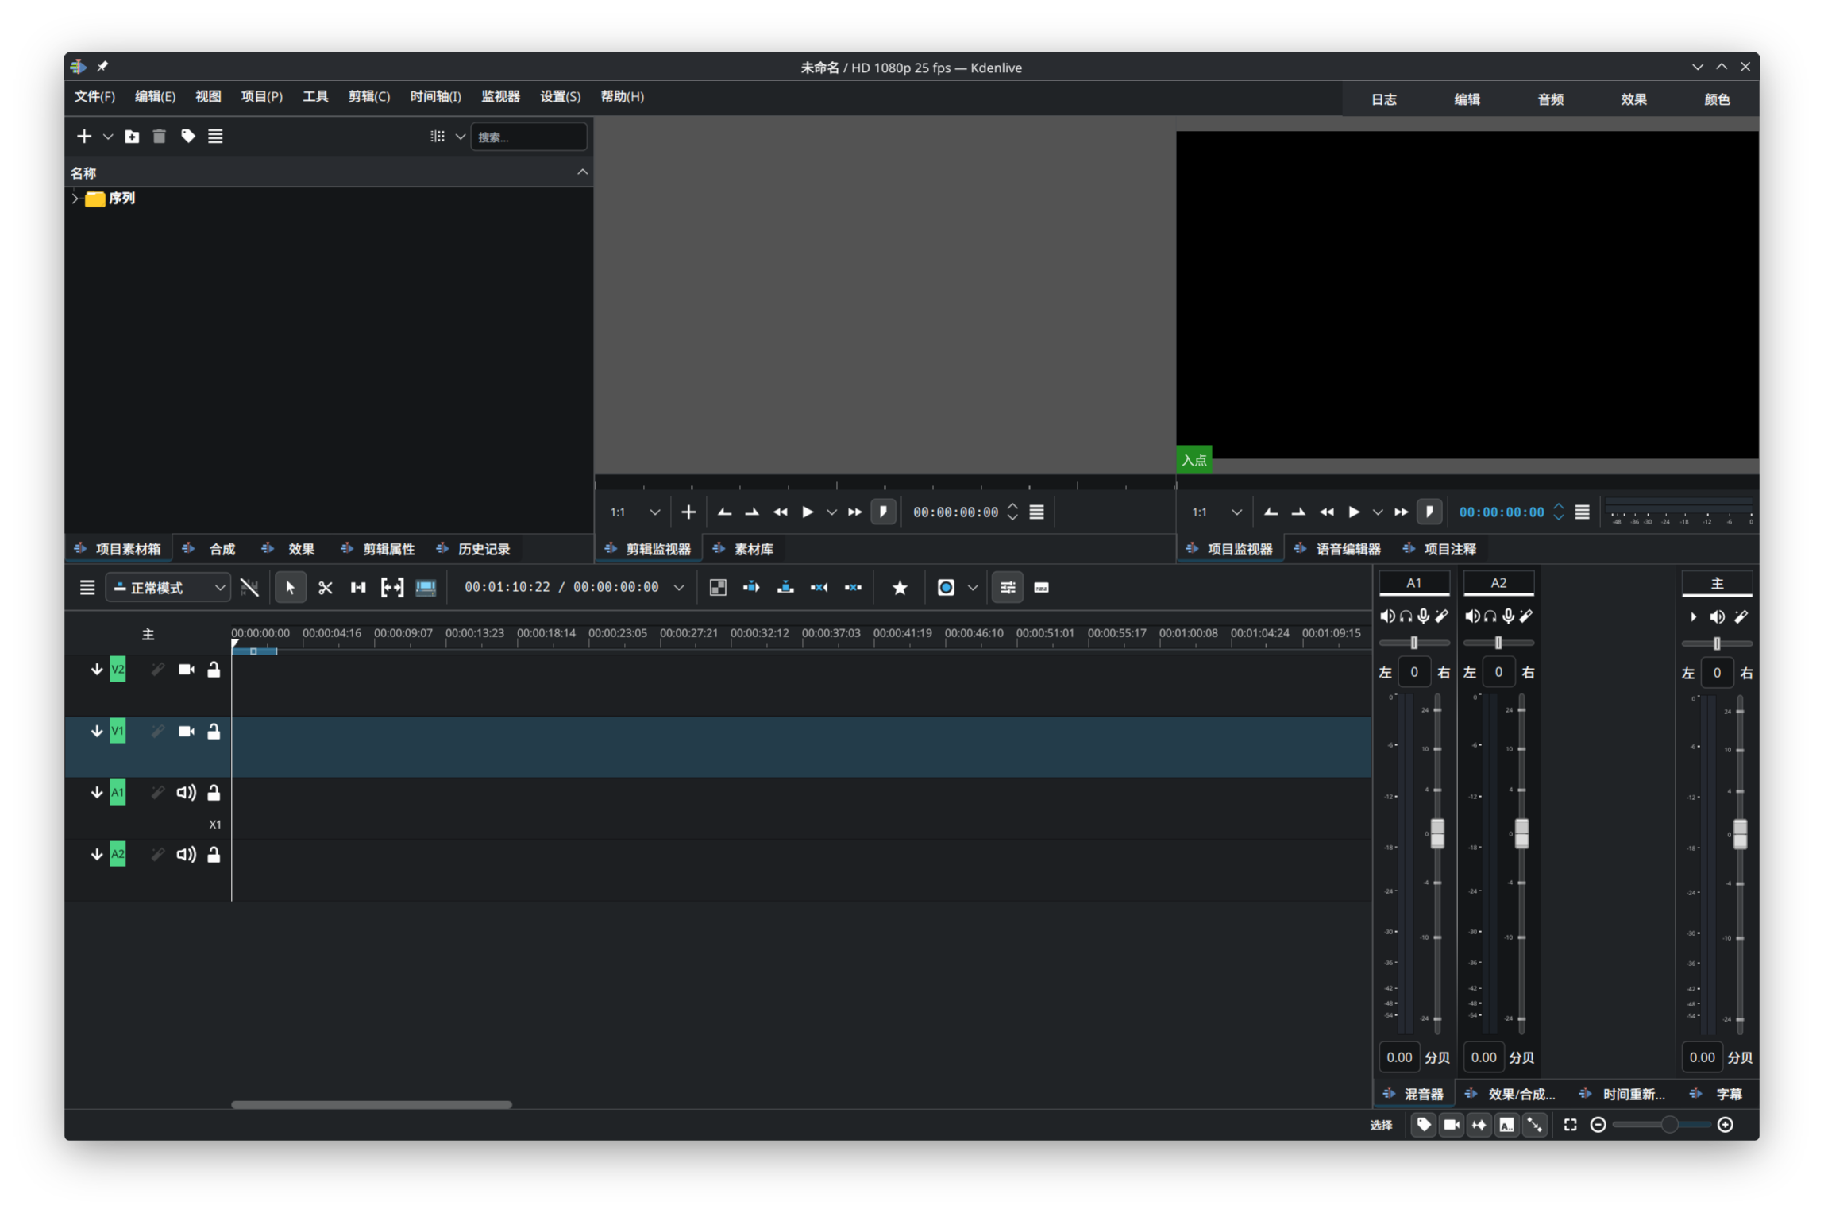The image size is (1824, 1217).
Task: Select the razor (scissors) cut tool
Action: point(325,588)
